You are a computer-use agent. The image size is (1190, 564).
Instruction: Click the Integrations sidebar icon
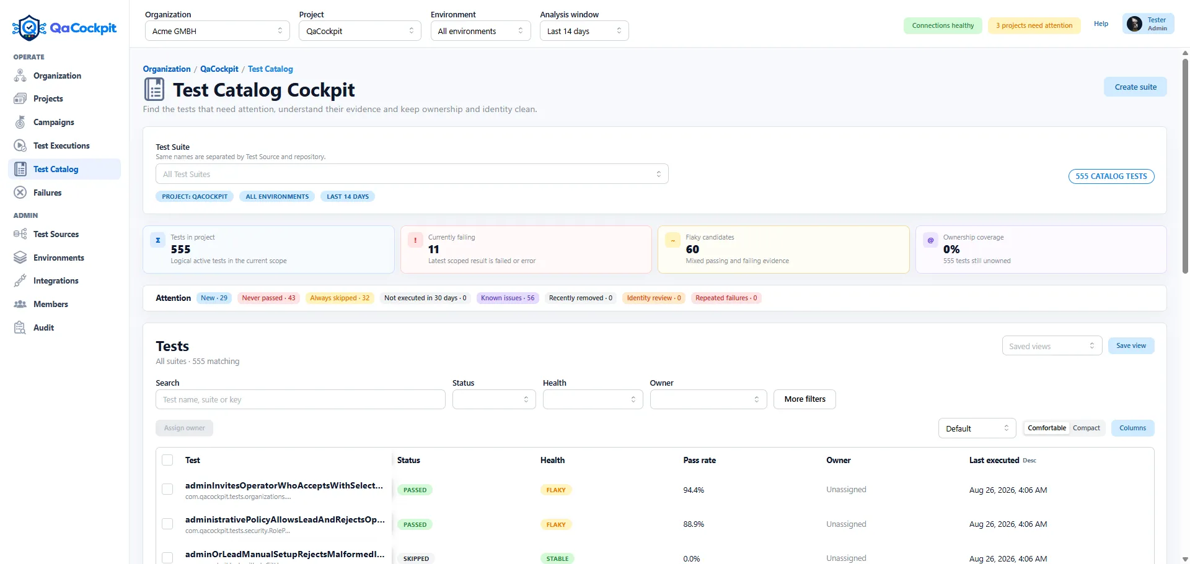coord(20,280)
